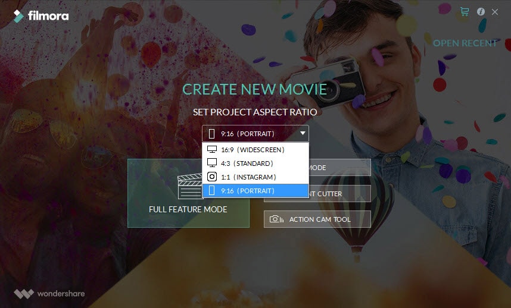Click the info icon at top right
The height and width of the screenshot is (308, 511).
(481, 12)
